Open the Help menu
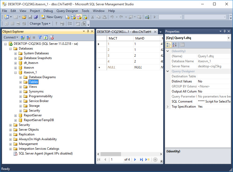 point(111,11)
